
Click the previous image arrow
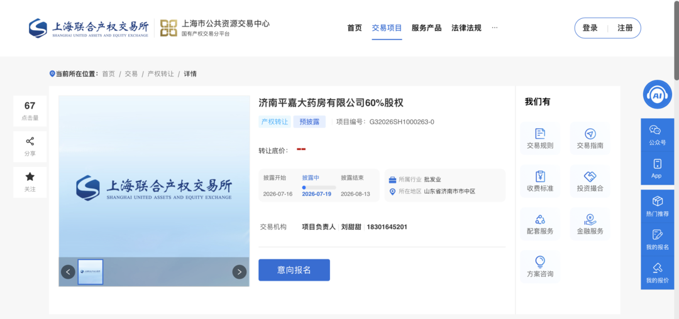[68, 272]
